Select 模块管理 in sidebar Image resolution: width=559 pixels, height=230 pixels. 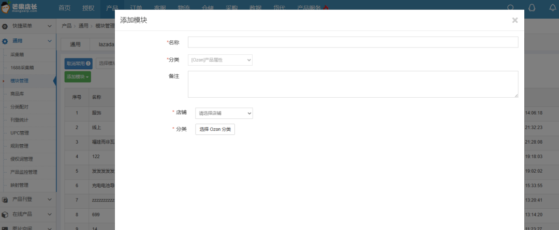[x=20, y=81]
